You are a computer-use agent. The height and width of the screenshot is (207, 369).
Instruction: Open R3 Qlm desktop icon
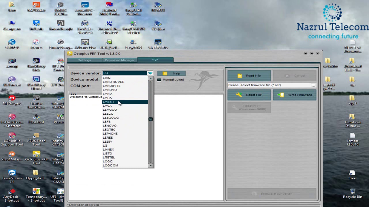(x=158, y=26)
